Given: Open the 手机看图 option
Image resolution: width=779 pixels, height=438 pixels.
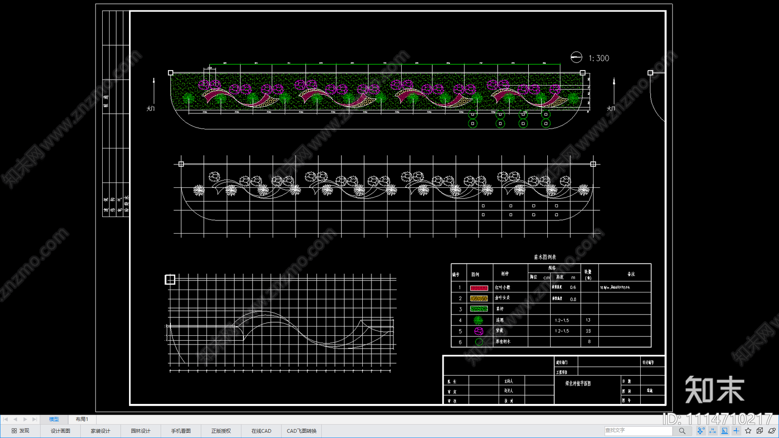Looking at the screenshot, I should click(181, 431).
